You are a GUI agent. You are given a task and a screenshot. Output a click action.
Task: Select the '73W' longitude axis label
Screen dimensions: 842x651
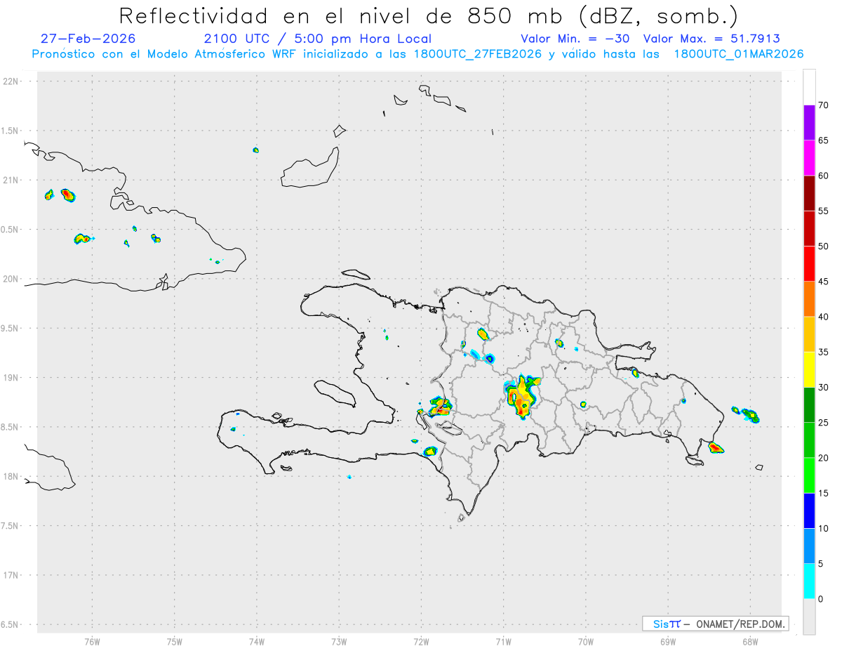click(x=339, y=641)
